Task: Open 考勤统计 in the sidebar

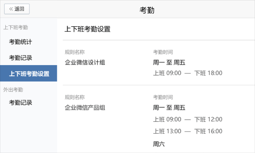Action: pos(21,42)
